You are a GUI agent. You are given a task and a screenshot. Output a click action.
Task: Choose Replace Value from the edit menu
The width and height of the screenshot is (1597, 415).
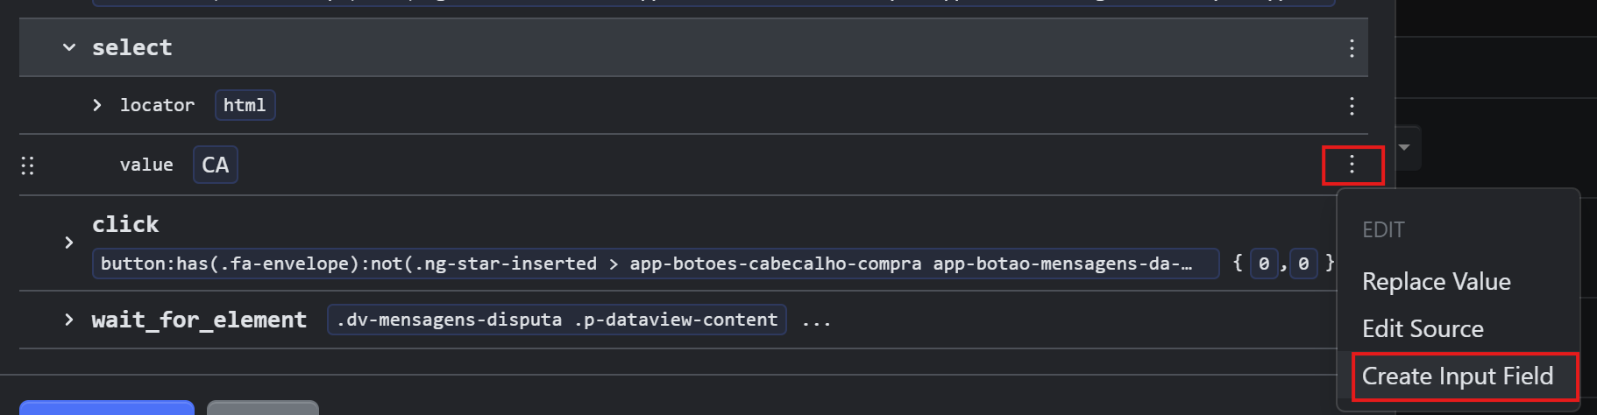point(1436,282)
